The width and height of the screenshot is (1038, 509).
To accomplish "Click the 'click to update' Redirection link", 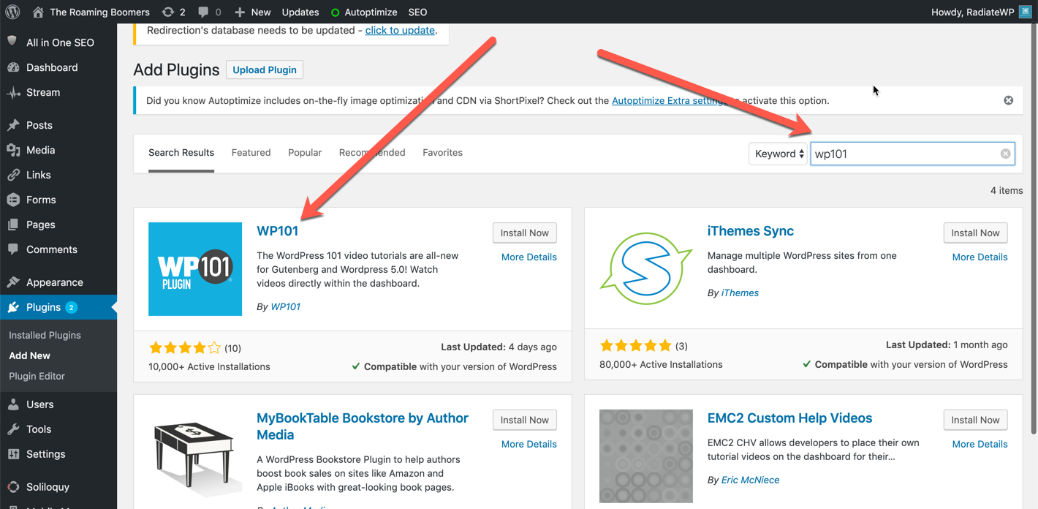I will [400, 30].
